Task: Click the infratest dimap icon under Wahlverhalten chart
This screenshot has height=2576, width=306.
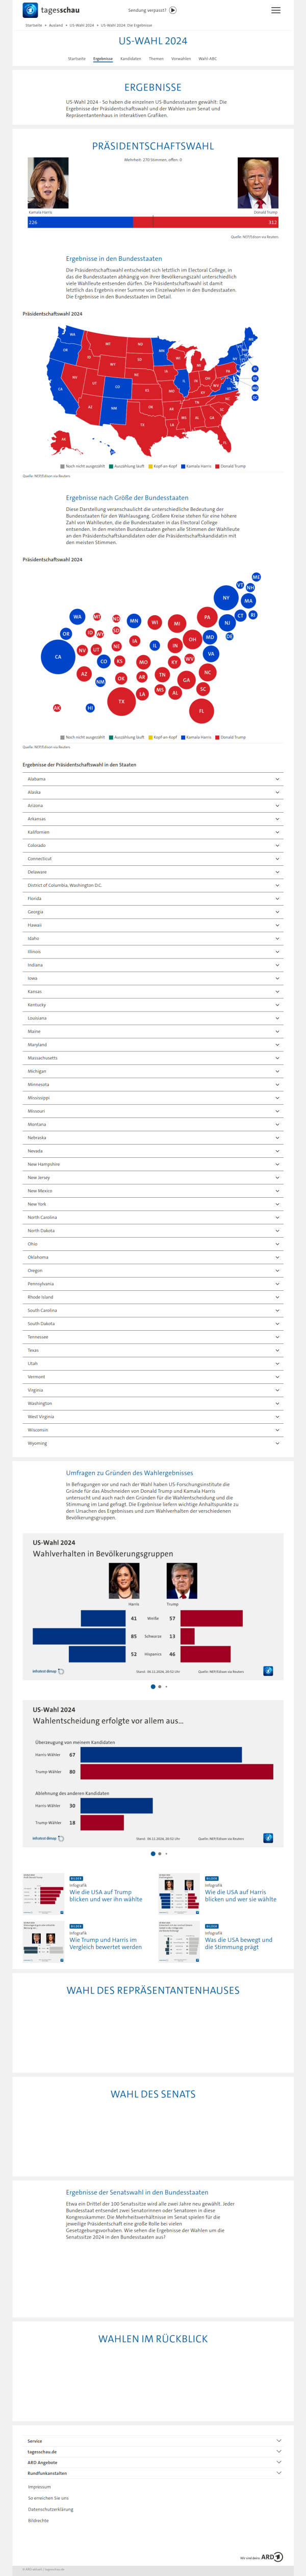Action: 61,1671
